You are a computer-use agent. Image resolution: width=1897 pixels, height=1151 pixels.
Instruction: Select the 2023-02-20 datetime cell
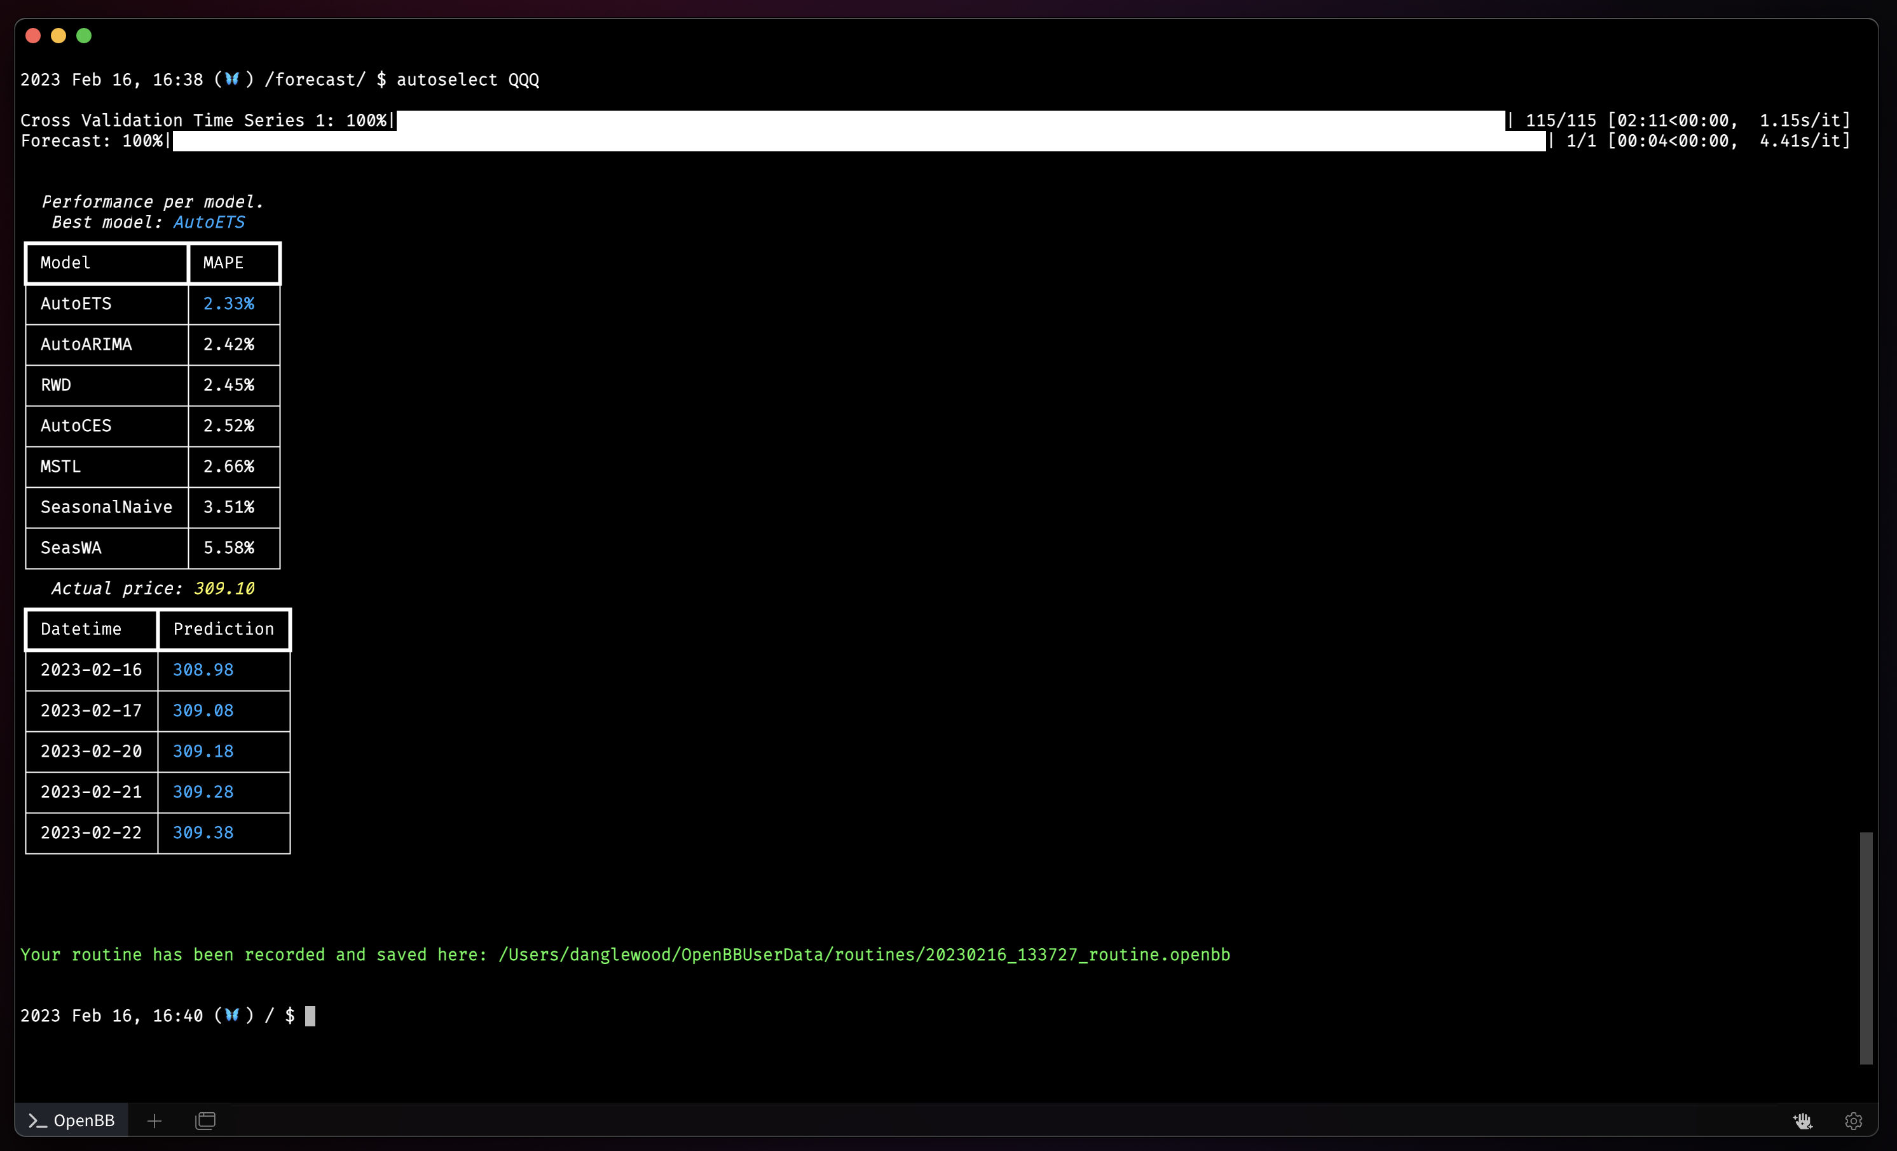92,752
